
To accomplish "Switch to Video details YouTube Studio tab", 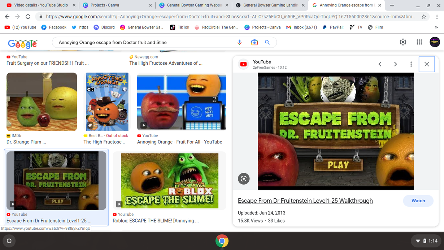I will [x=41, y=5].
